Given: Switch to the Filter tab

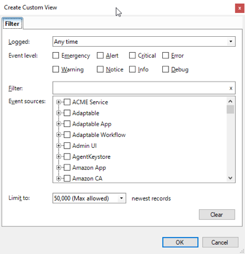Looking at the screenshot, I should click(12, 24).
